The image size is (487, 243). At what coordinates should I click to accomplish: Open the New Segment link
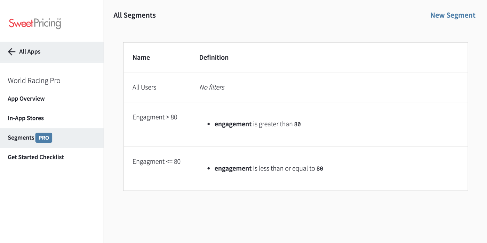click(453, 15)
